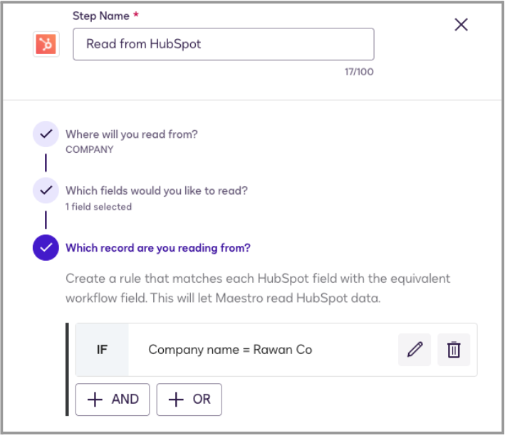The image size is (505, 435).
Task: Click the rule description paragraph about Maestro
Action: tap(258, 289)
